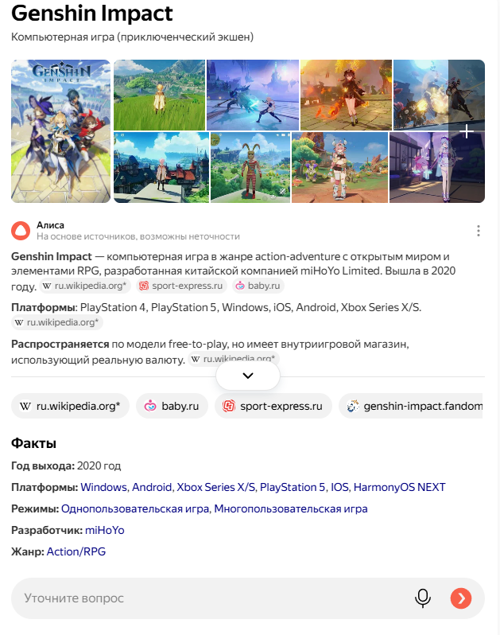The width and height of the screenshot is (500, 635).
Task: Click the Xbox Series X/S link in Факты
Action: 216,487
